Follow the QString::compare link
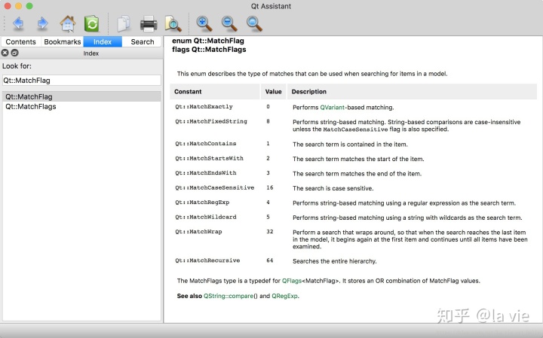Image resolution: width=543 pixels, height=338 pixels. coord(229,296)
